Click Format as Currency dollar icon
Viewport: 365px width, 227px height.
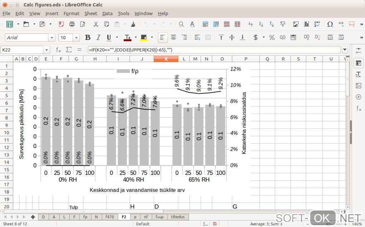255,37
